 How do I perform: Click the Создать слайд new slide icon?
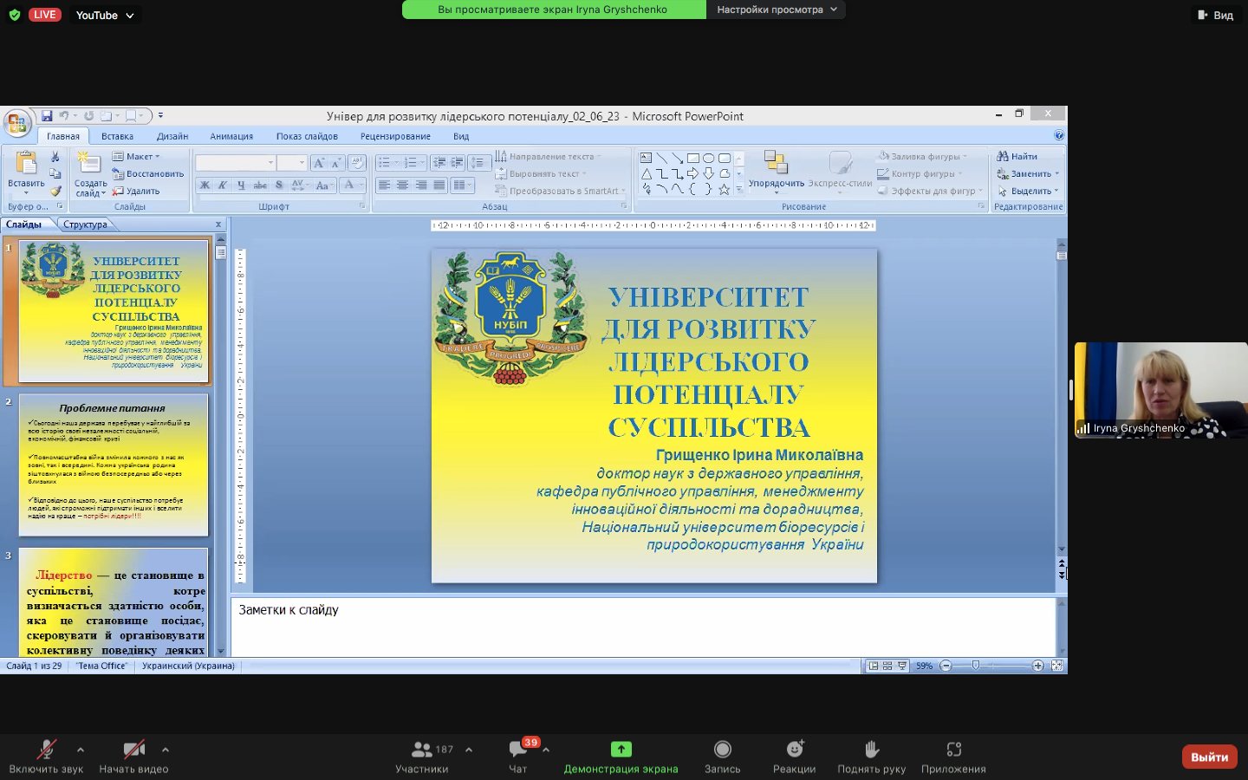point(89,164)
